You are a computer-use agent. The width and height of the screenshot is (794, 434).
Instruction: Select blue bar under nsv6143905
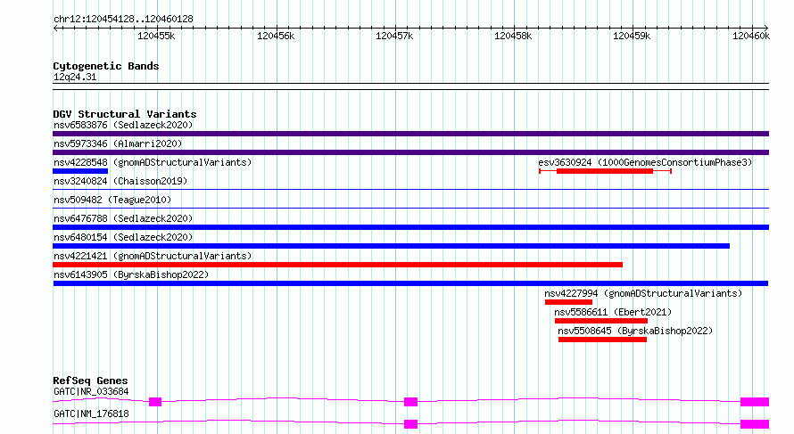pyautogui.click(x=410, y=283)
